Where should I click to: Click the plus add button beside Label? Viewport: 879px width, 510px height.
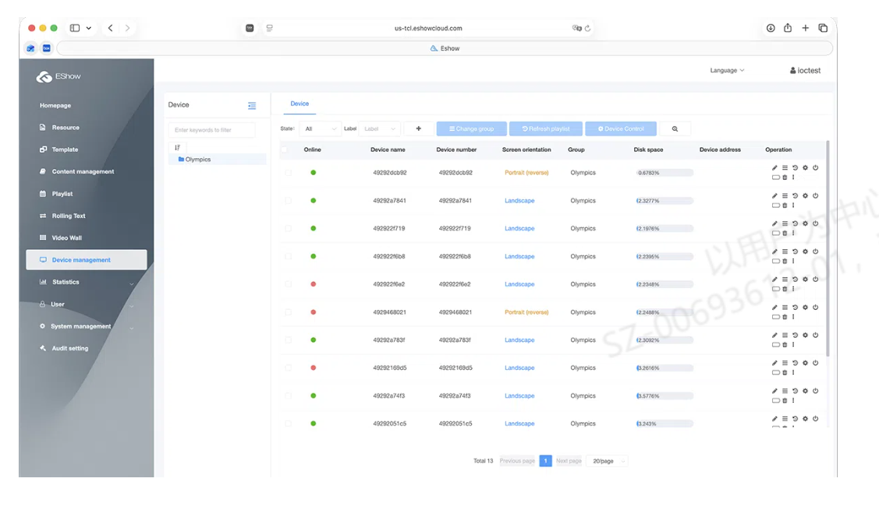pyautogui.click(x=419, y=128)
